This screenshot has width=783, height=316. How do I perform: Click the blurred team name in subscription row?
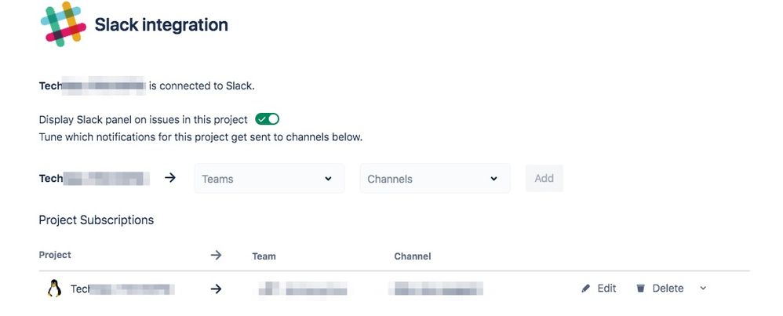[303, 289]
